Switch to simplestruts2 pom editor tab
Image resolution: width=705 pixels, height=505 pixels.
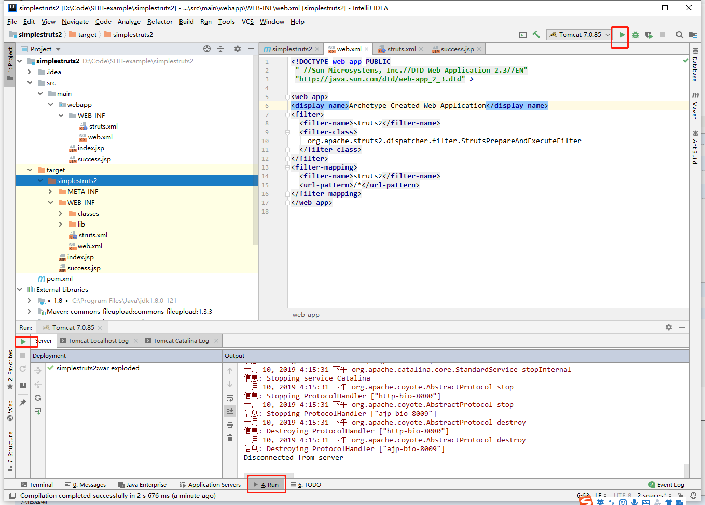click(x=292, y=49)
